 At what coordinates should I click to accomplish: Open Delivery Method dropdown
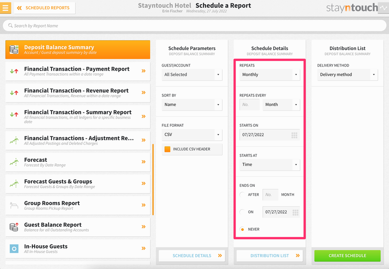click(347, 75)
